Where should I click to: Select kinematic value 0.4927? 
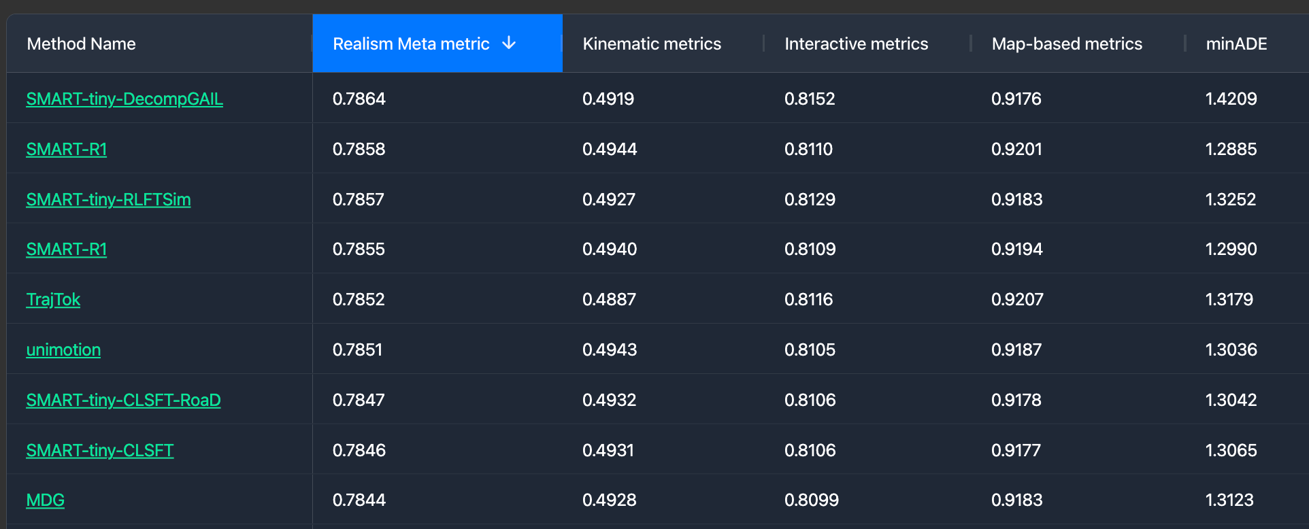(x=609, y=200)
